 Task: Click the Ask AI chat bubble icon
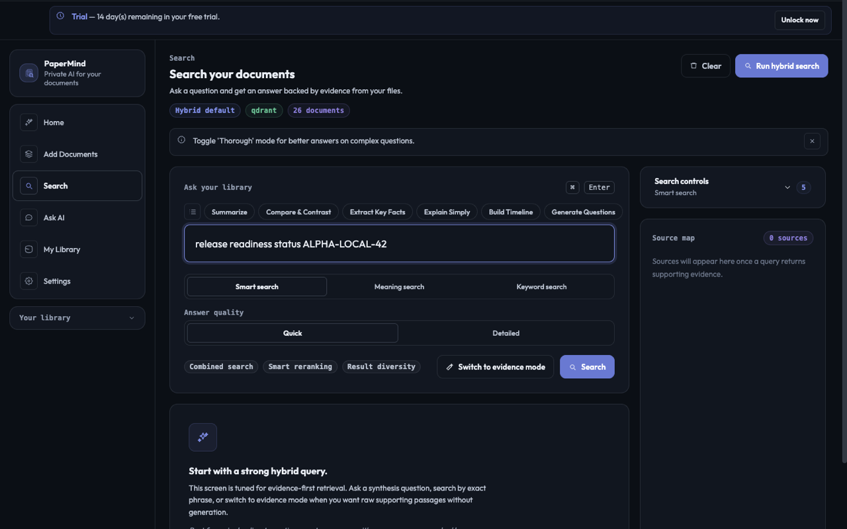(x=28, y=218)
